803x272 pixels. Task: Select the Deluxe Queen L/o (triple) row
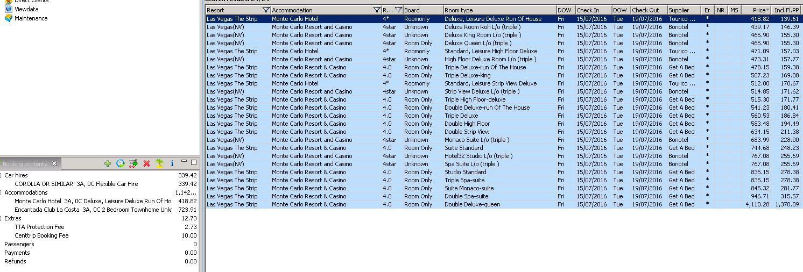pyautogui.click(x=504, y=43)
